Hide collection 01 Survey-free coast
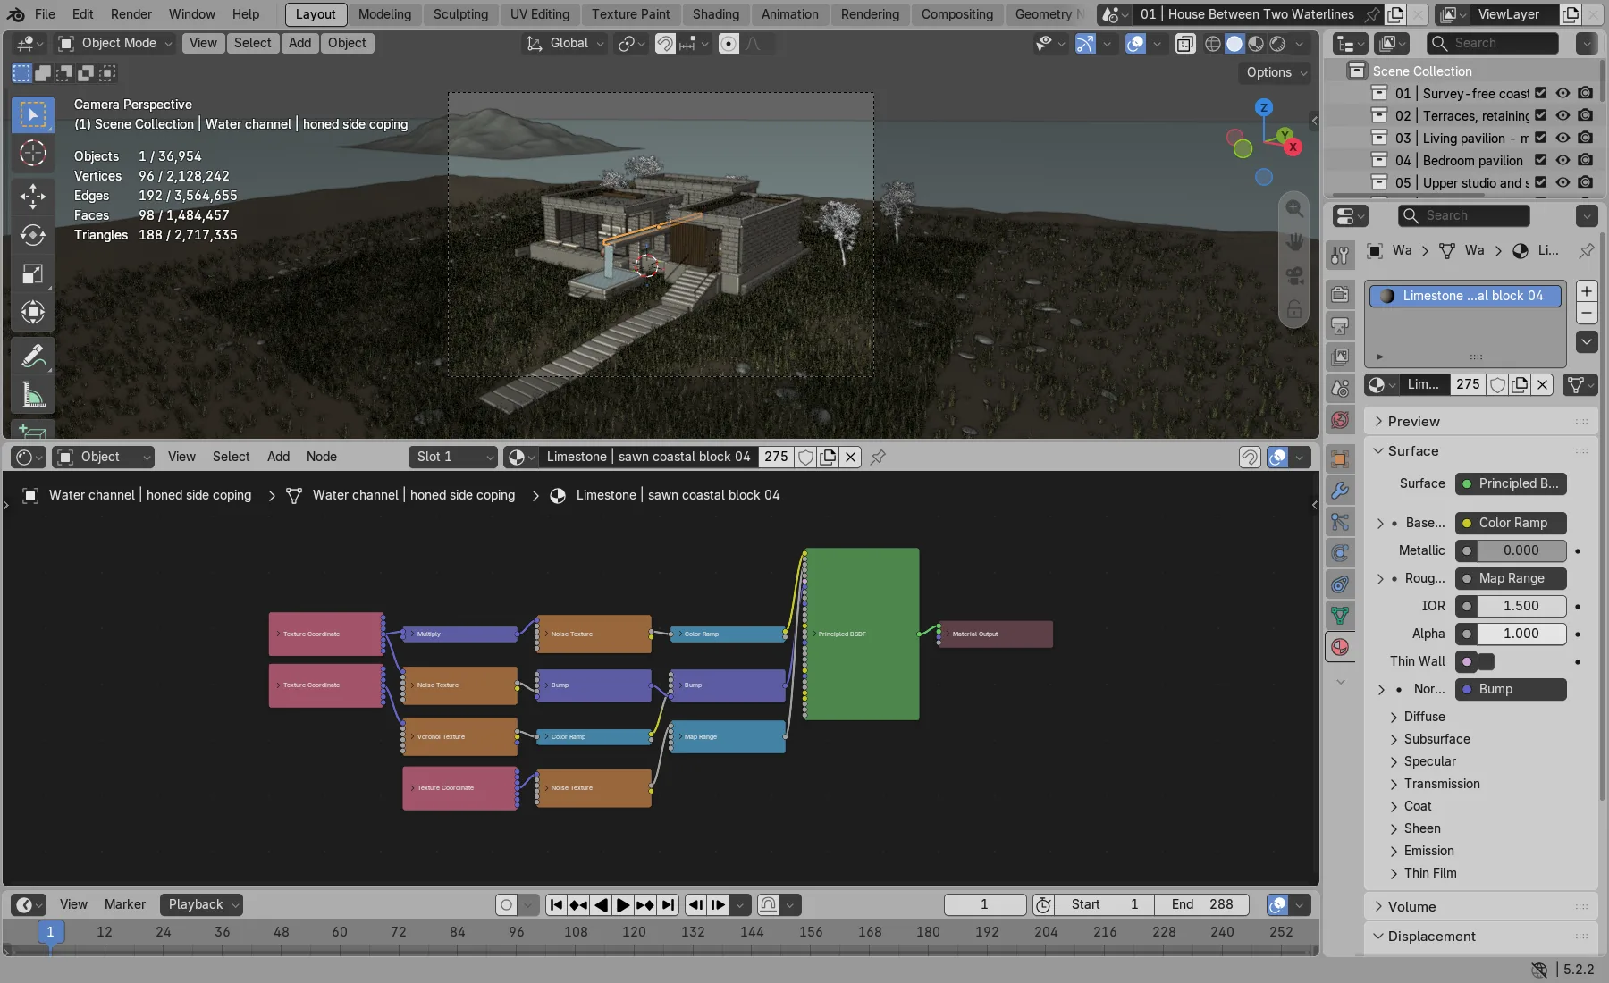Image resolution: width=1609 pixels, height=983 pixels. [1563, 93]
